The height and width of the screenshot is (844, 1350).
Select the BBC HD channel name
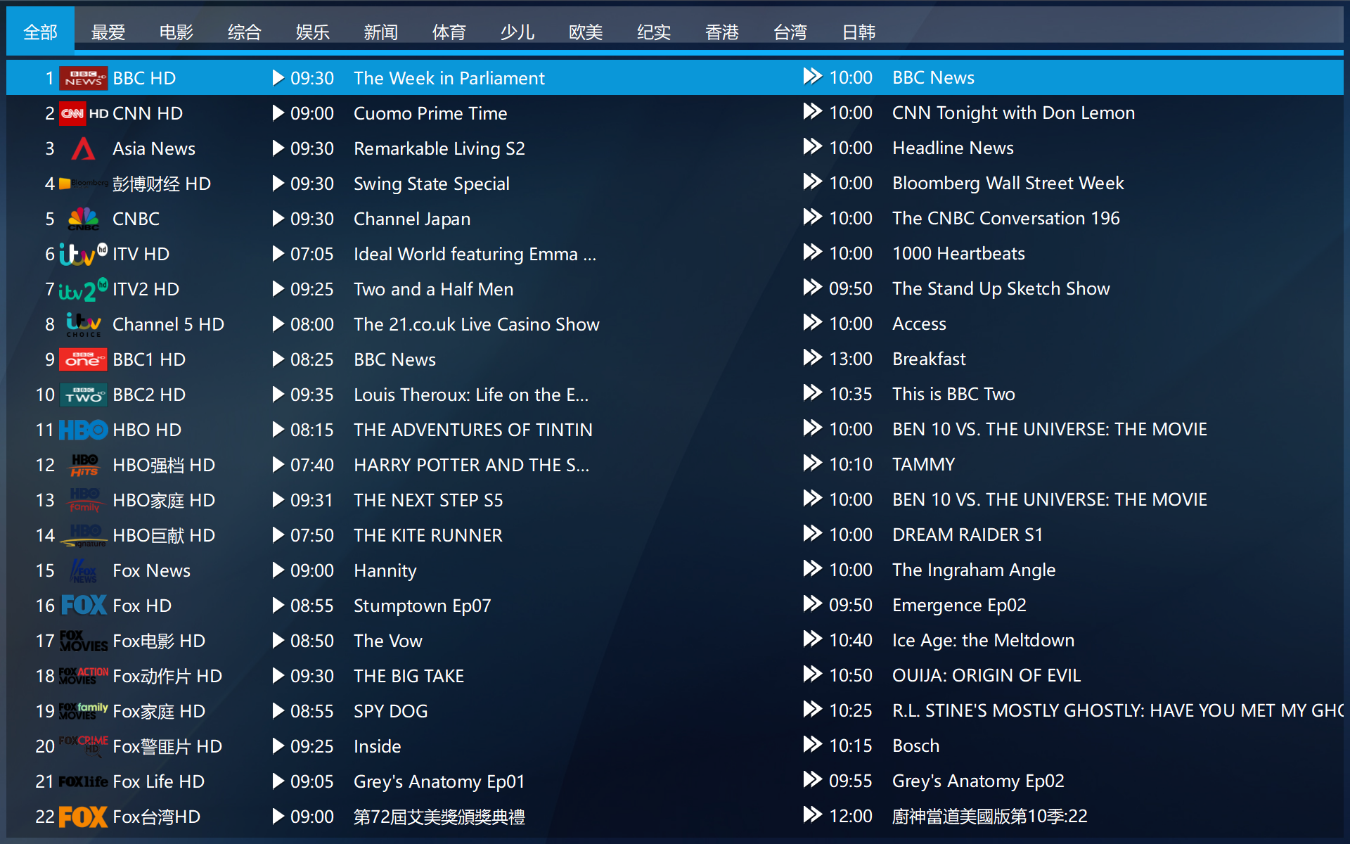pyautogui.click(x=144, y=78)
